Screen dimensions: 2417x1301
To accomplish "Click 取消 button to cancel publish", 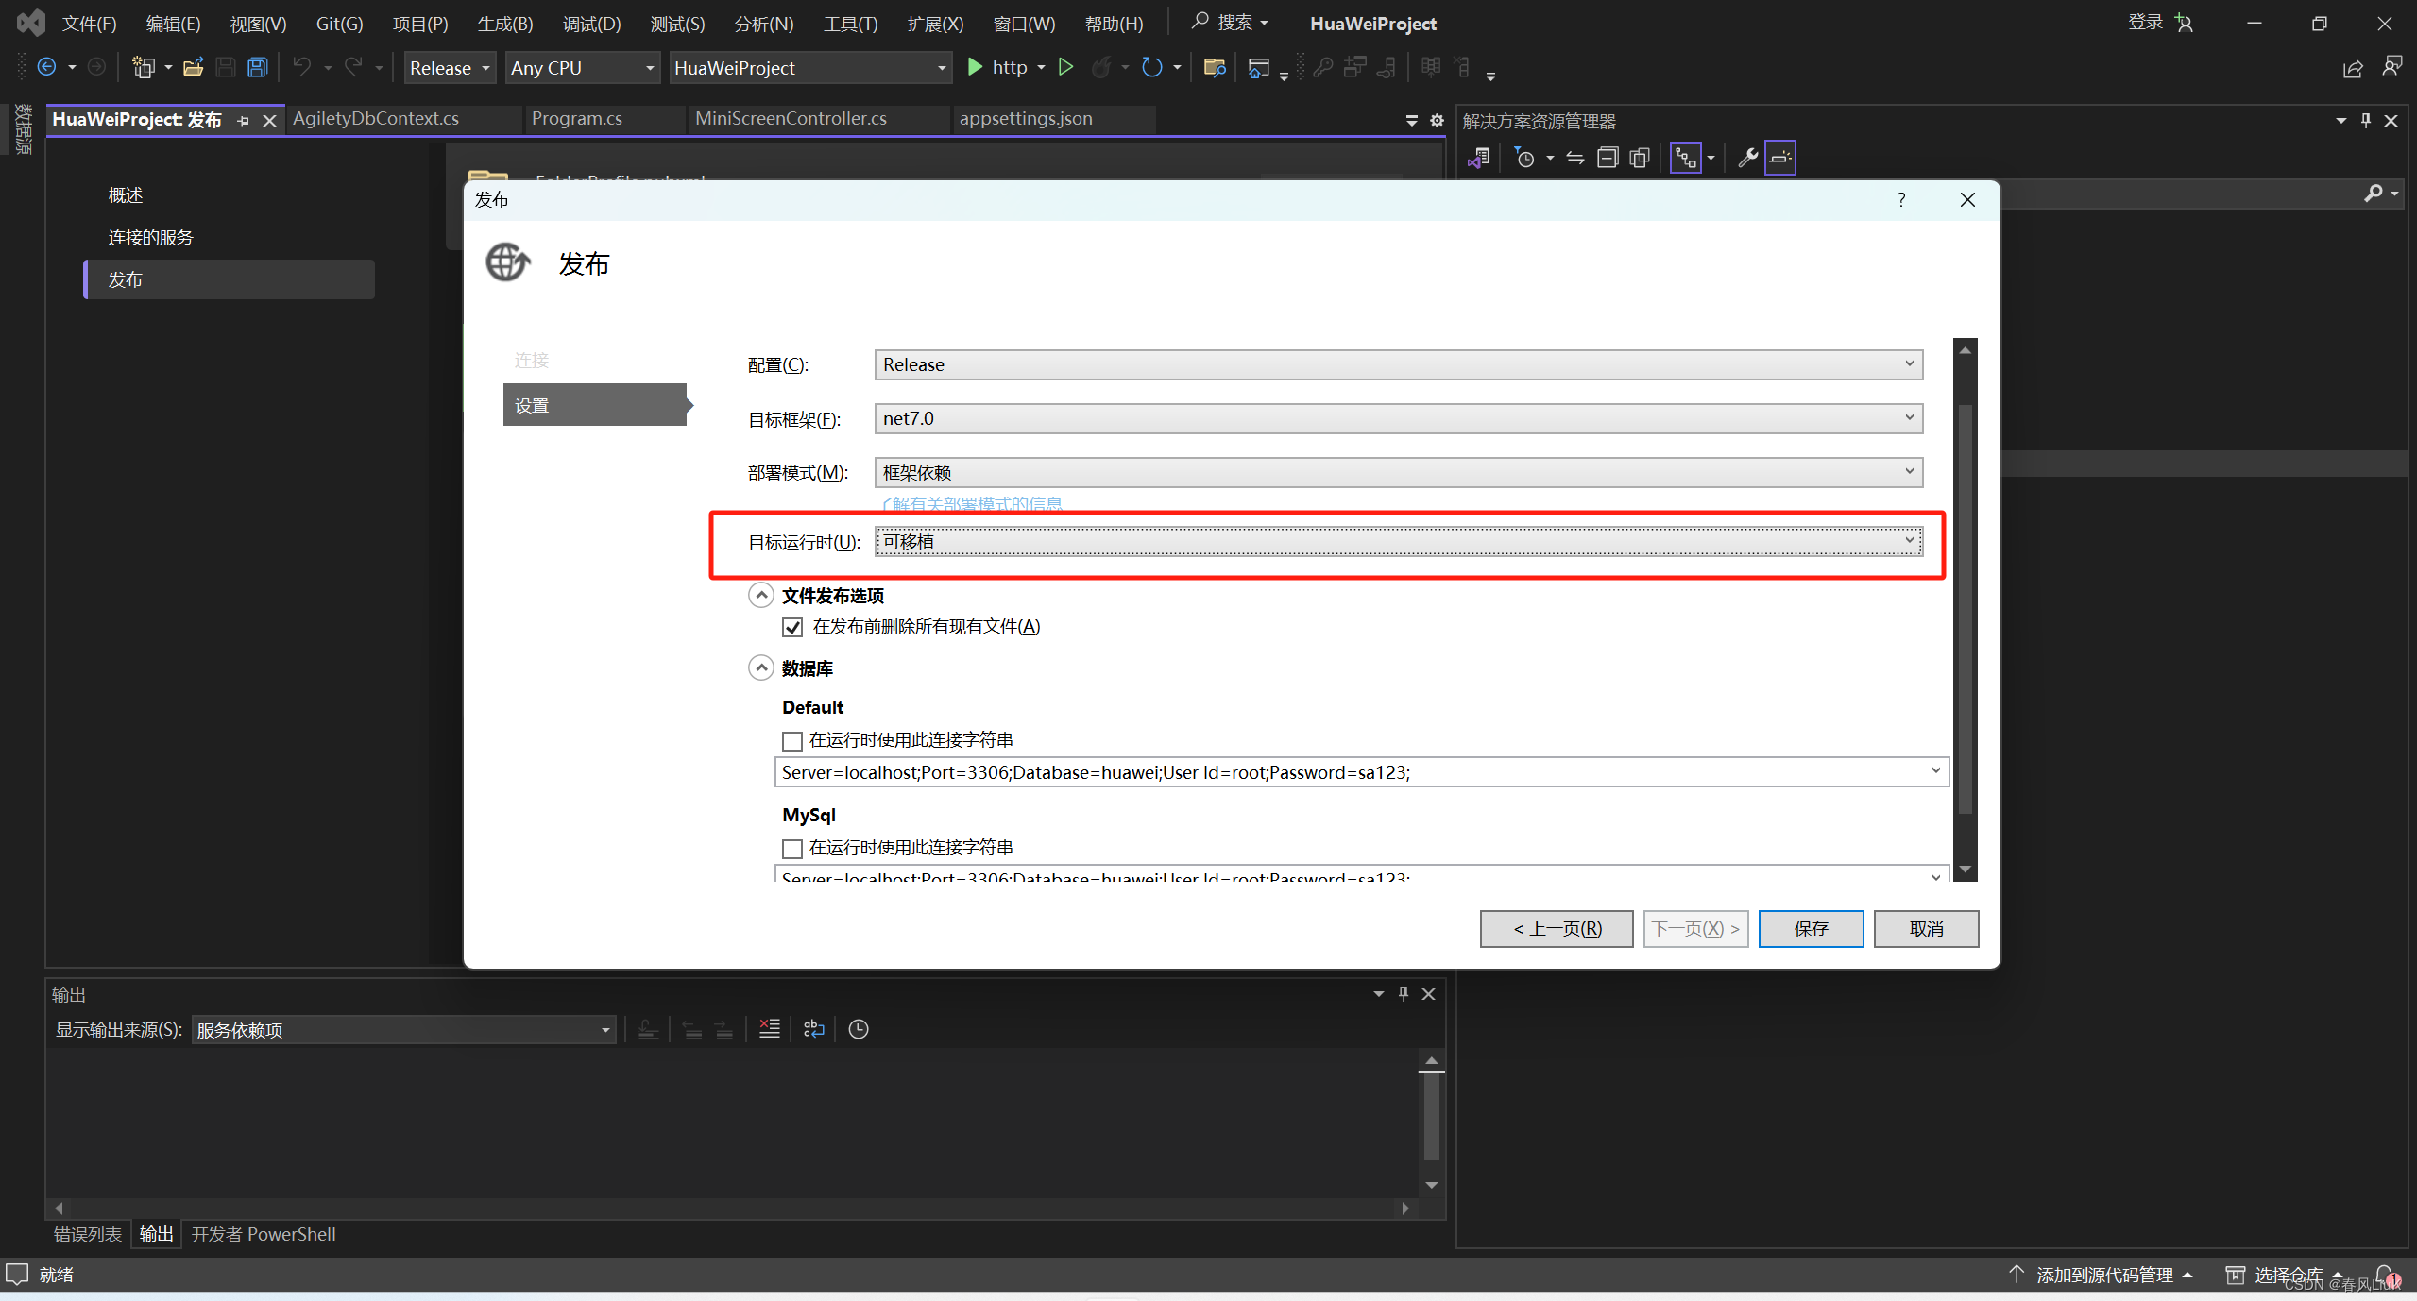I will [x=1925, y=928].
